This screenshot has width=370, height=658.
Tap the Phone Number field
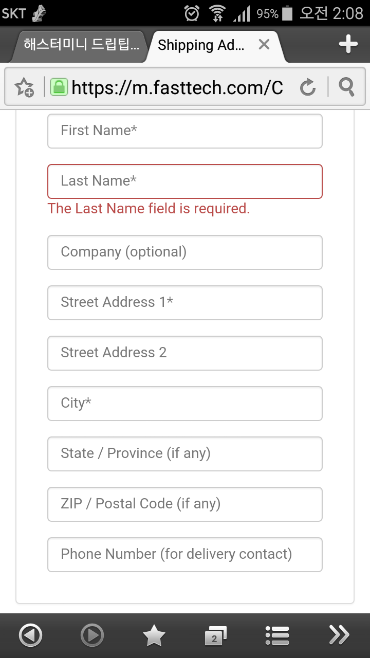click(x=185, y=555)
